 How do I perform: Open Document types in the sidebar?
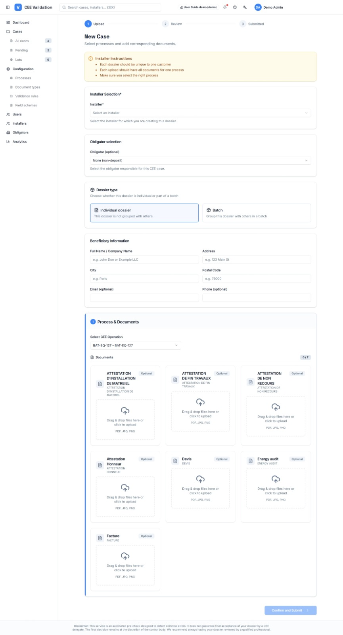click(28, 87)
